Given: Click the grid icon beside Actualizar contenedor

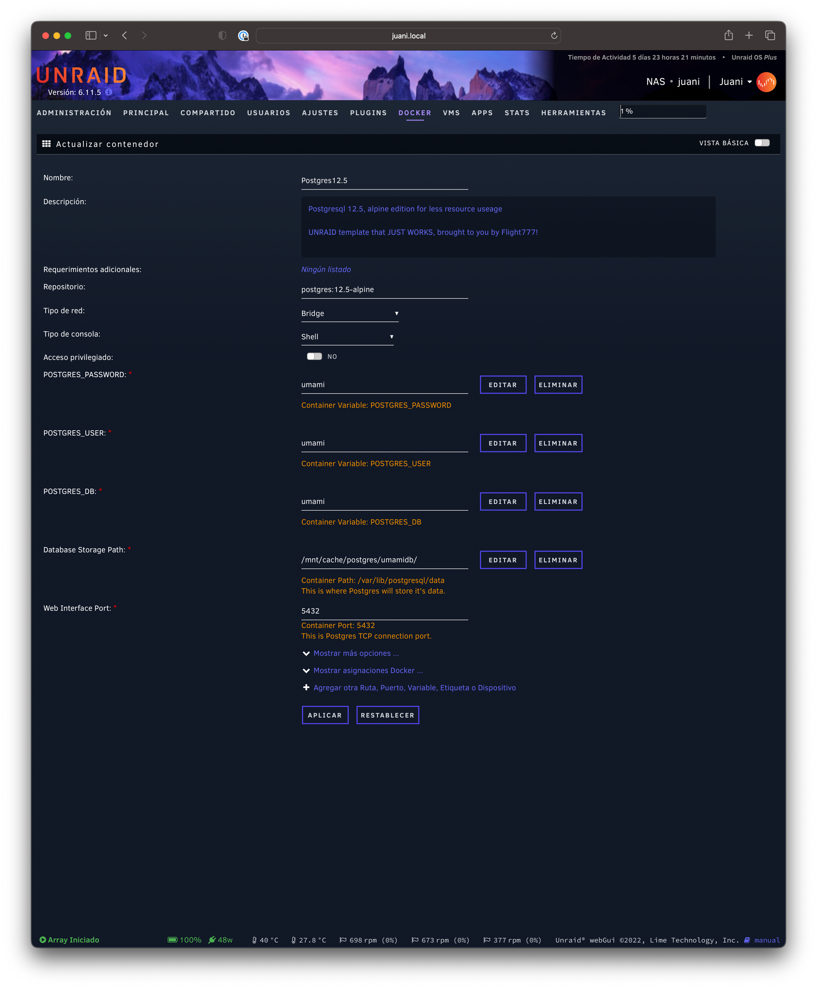Looking at the screenshot, I should 47,143.
